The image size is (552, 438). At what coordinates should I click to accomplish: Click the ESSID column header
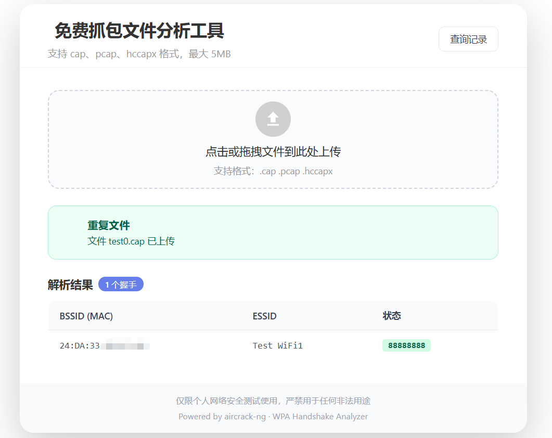pos(264,316)
